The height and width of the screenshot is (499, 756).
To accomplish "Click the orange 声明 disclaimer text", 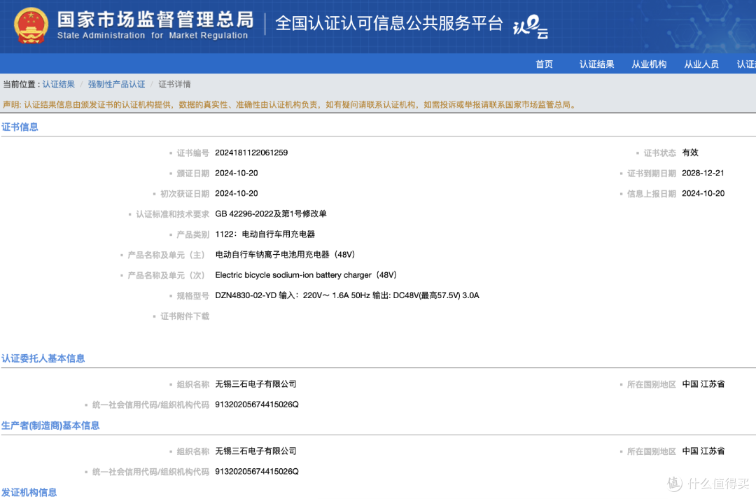I will 290,104.
